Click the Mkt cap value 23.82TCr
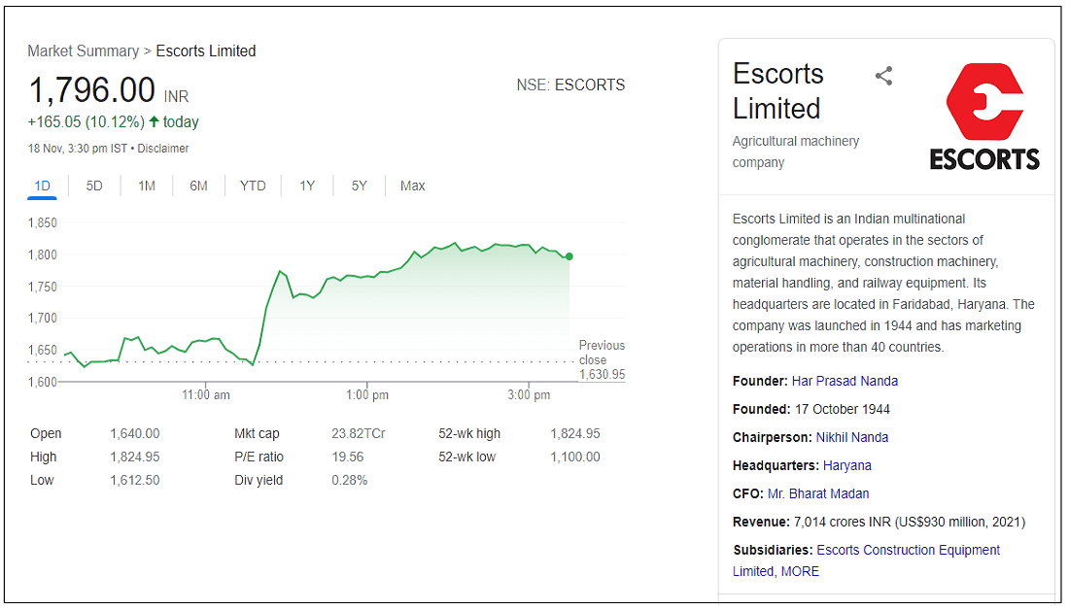1069x610 pixels. click(359, 433)
